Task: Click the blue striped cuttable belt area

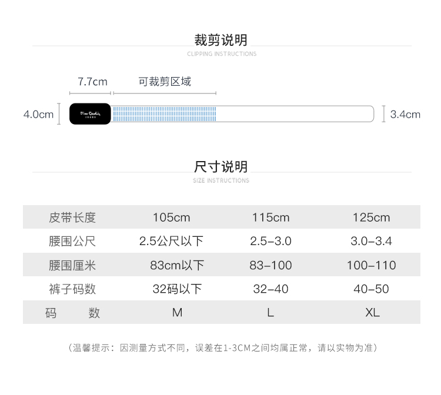Action: (164, 114)
